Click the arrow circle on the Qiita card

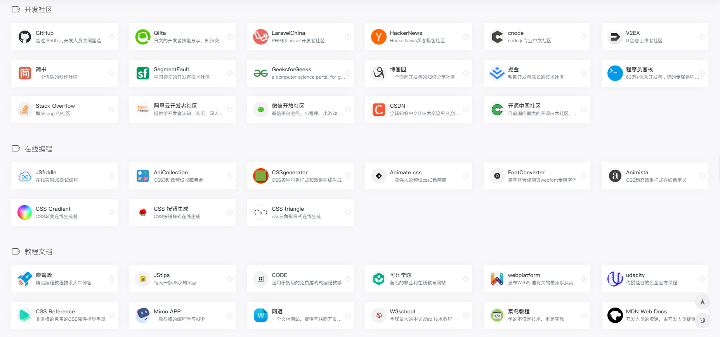(x=230, y=37)
